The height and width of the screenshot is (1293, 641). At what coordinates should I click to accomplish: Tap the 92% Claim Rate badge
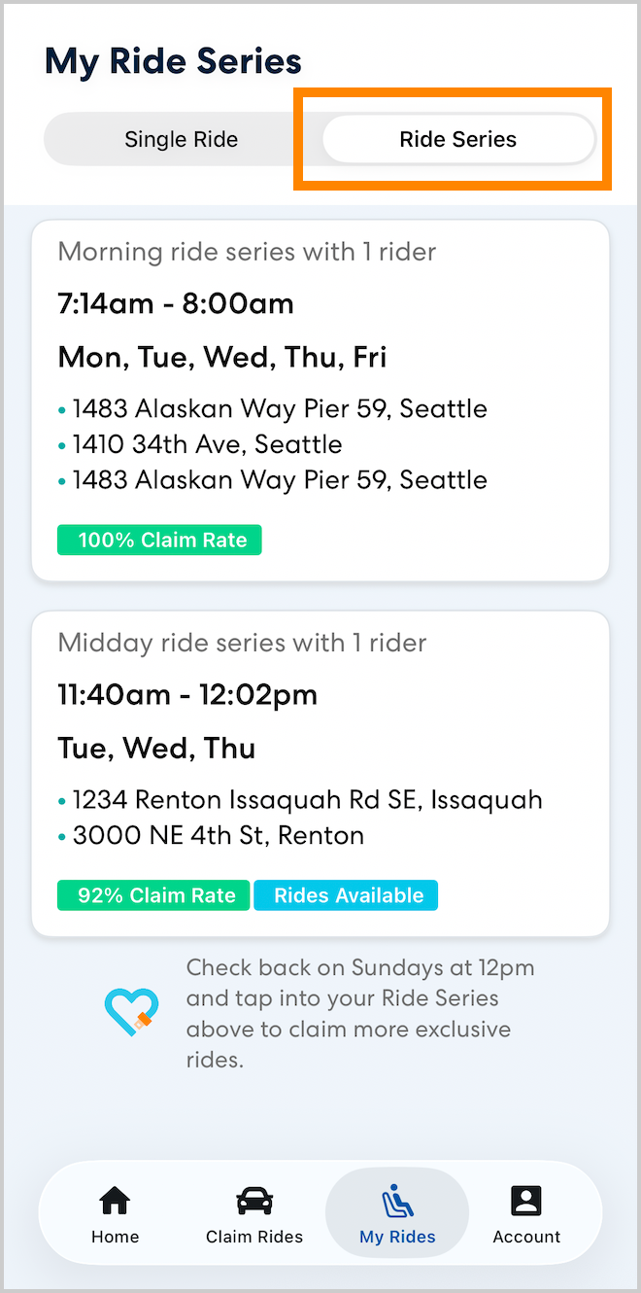pyautogui.click(x=152, y=894)
